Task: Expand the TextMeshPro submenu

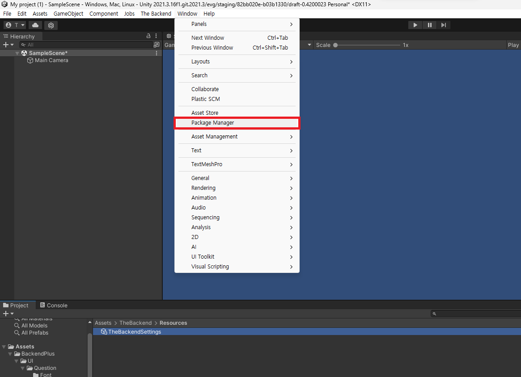Action: tap(237, 164)
